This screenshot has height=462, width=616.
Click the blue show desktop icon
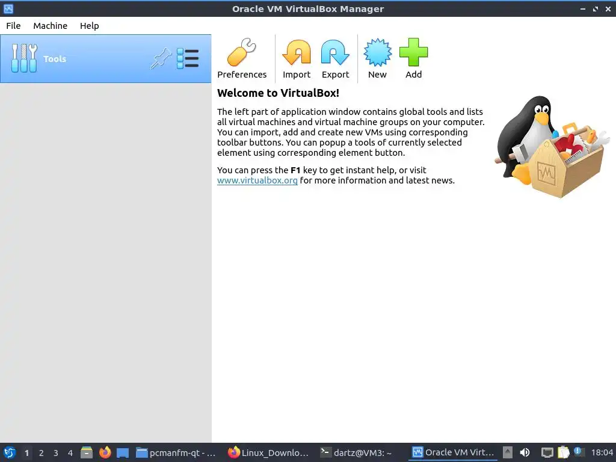[x=123, y=453]
